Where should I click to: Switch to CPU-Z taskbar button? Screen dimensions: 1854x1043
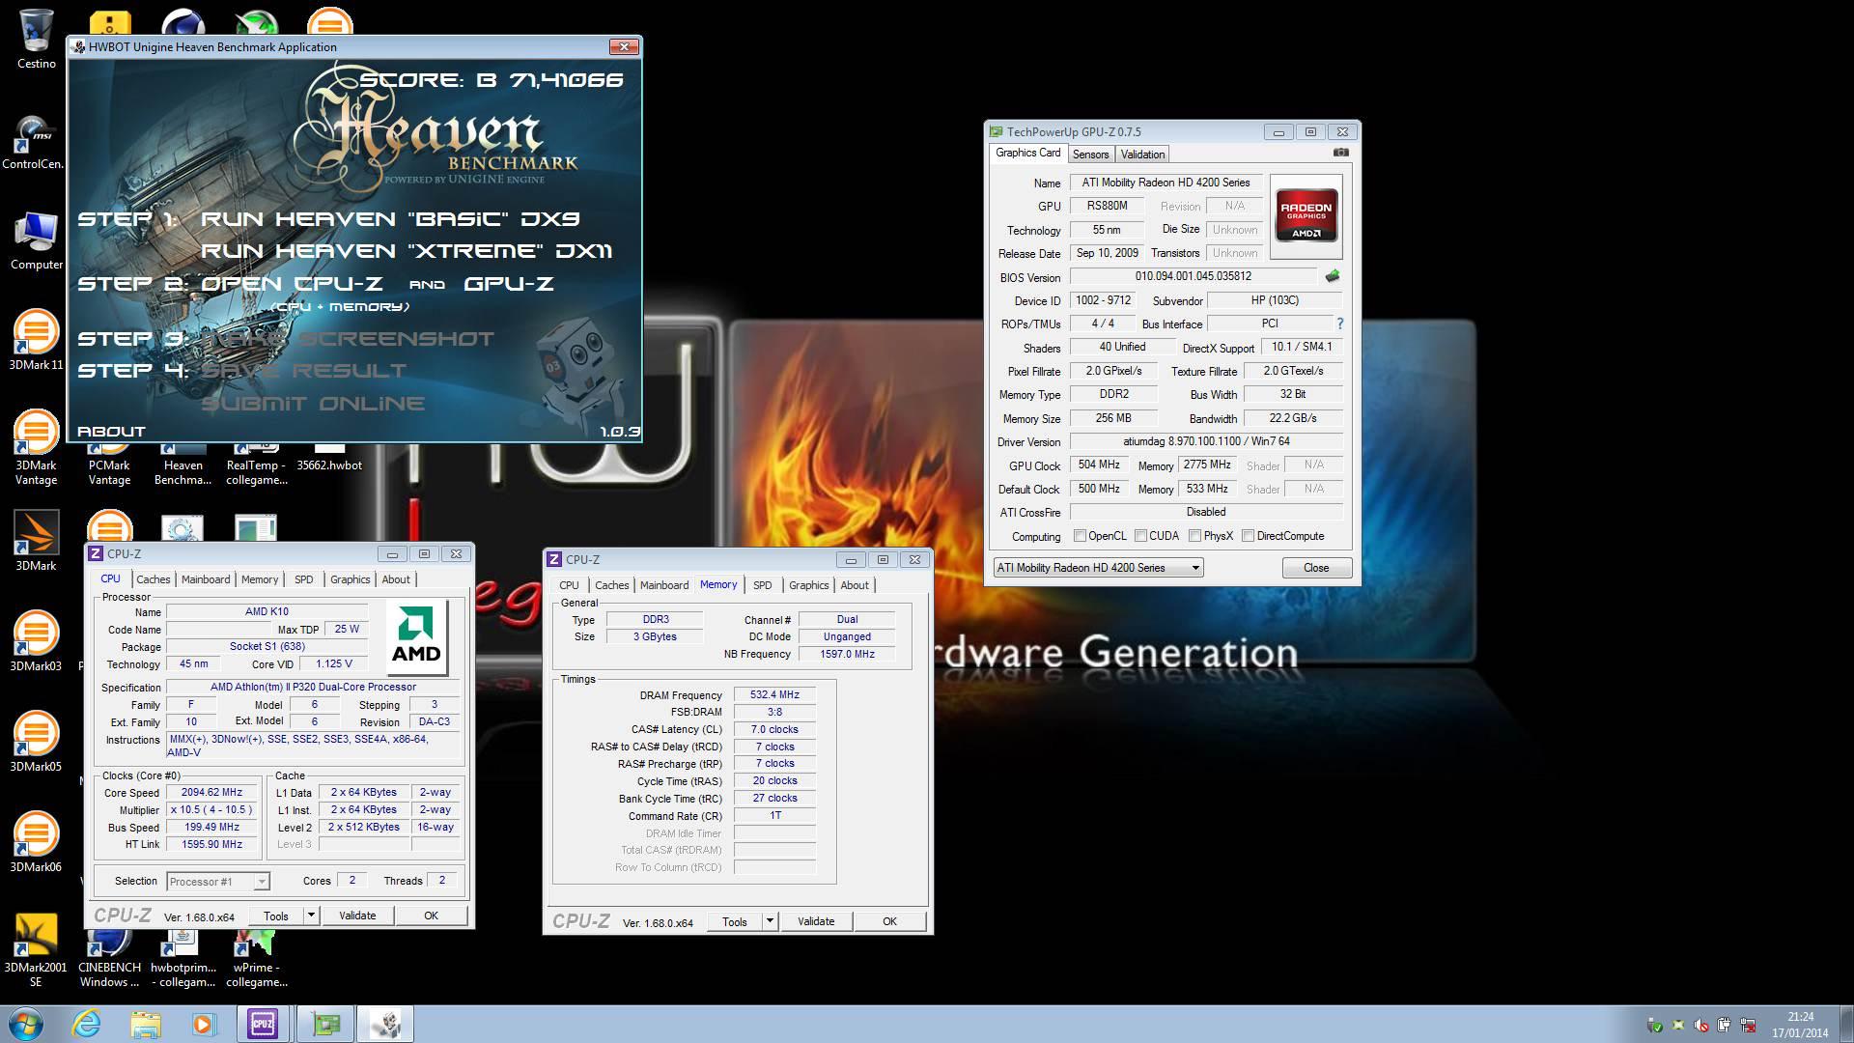(x=263, y=1024)
